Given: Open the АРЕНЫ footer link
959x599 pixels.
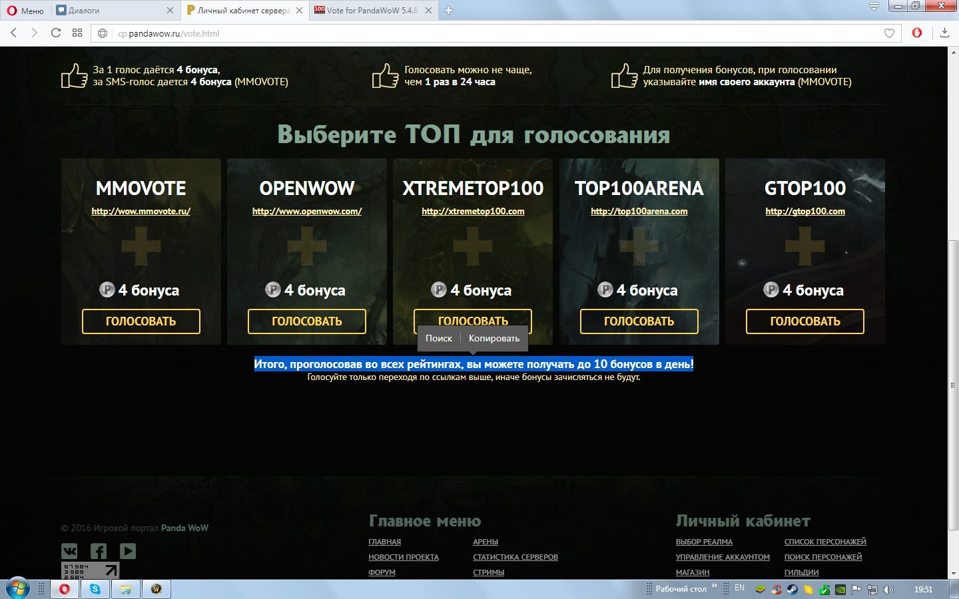Looking at the screenshot, I should pyautogui.click(x=485, y=542).
